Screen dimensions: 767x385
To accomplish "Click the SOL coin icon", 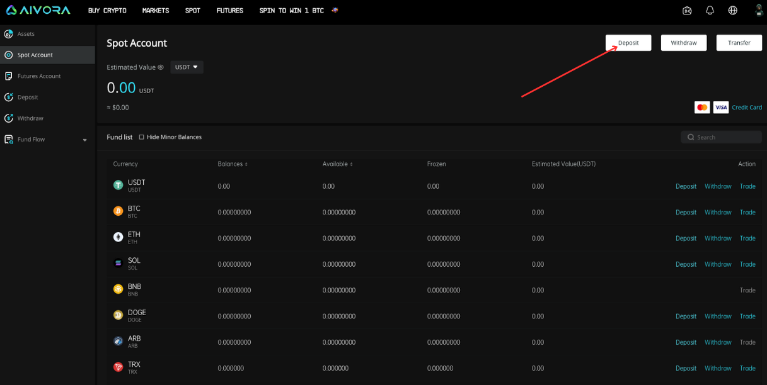I will click(118, 263).
